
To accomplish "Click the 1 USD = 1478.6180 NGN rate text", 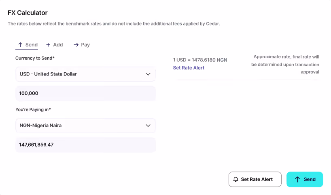I will click(200, 60).
